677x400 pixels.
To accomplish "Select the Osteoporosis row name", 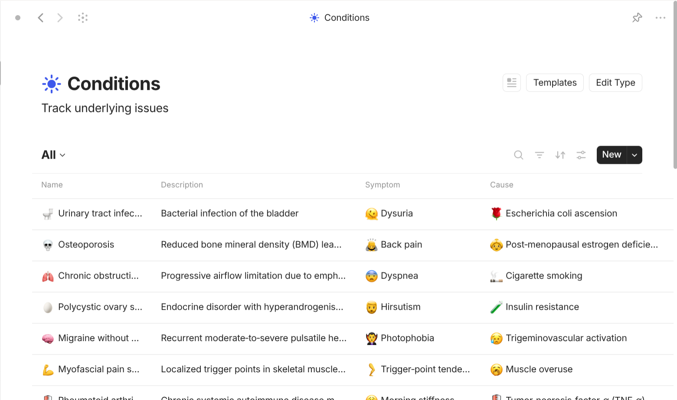I will coord(86,244).
